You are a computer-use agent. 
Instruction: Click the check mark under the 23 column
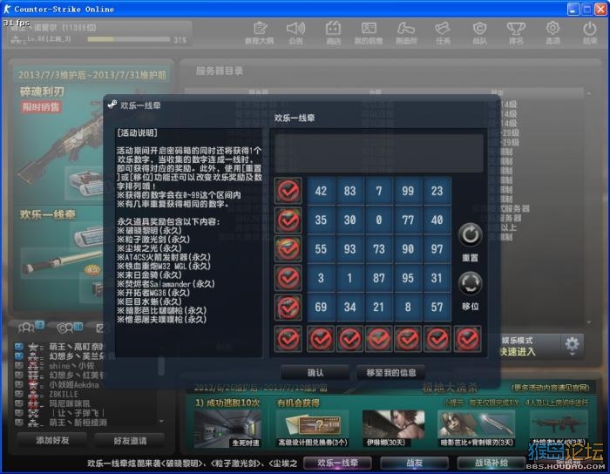coord(437,339)
